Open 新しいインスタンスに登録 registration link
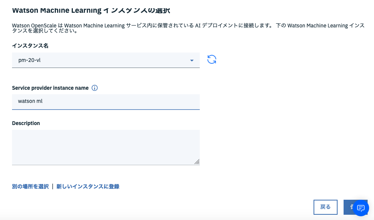374x220 pixels. pos(87,186)
